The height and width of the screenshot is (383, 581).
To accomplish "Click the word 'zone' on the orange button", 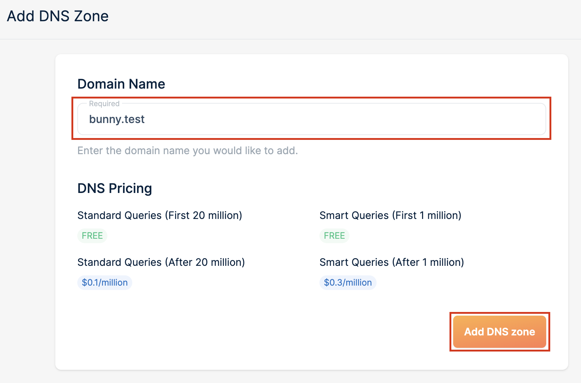I will (x=523, y=332).
